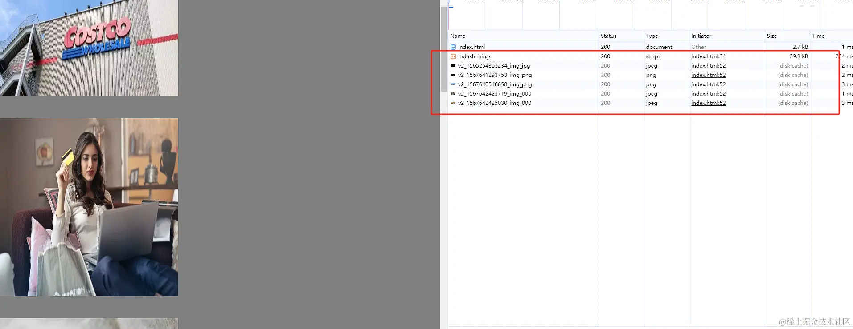Open index.html:52 link for v2_1565254363234_img_jpg
Viewport: 853px width, 329px height.
[x=708, y=66]
